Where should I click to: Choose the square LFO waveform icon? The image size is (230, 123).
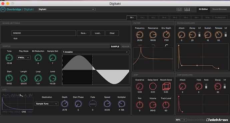pos(13,95)
